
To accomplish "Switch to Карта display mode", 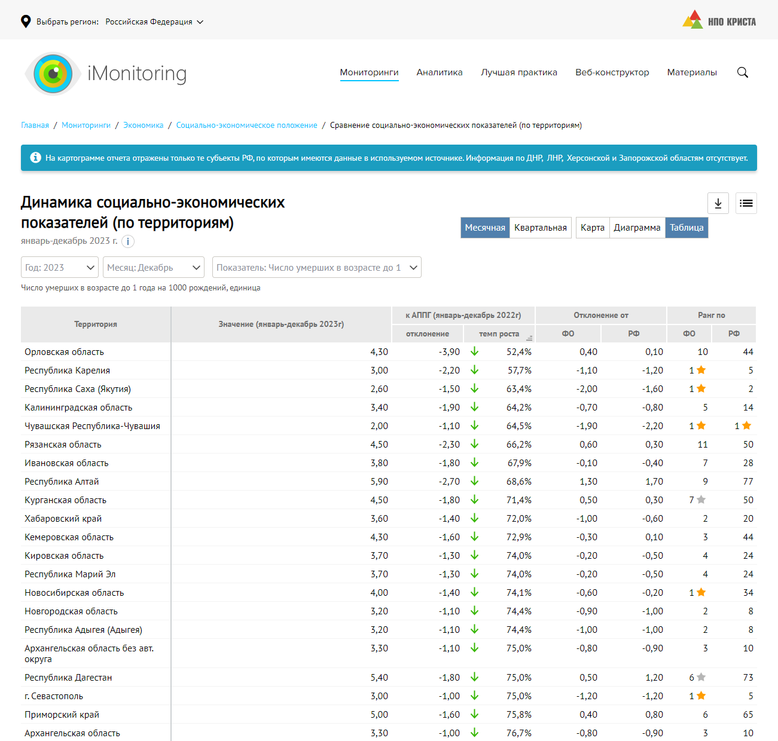I will tap(592, 228).
